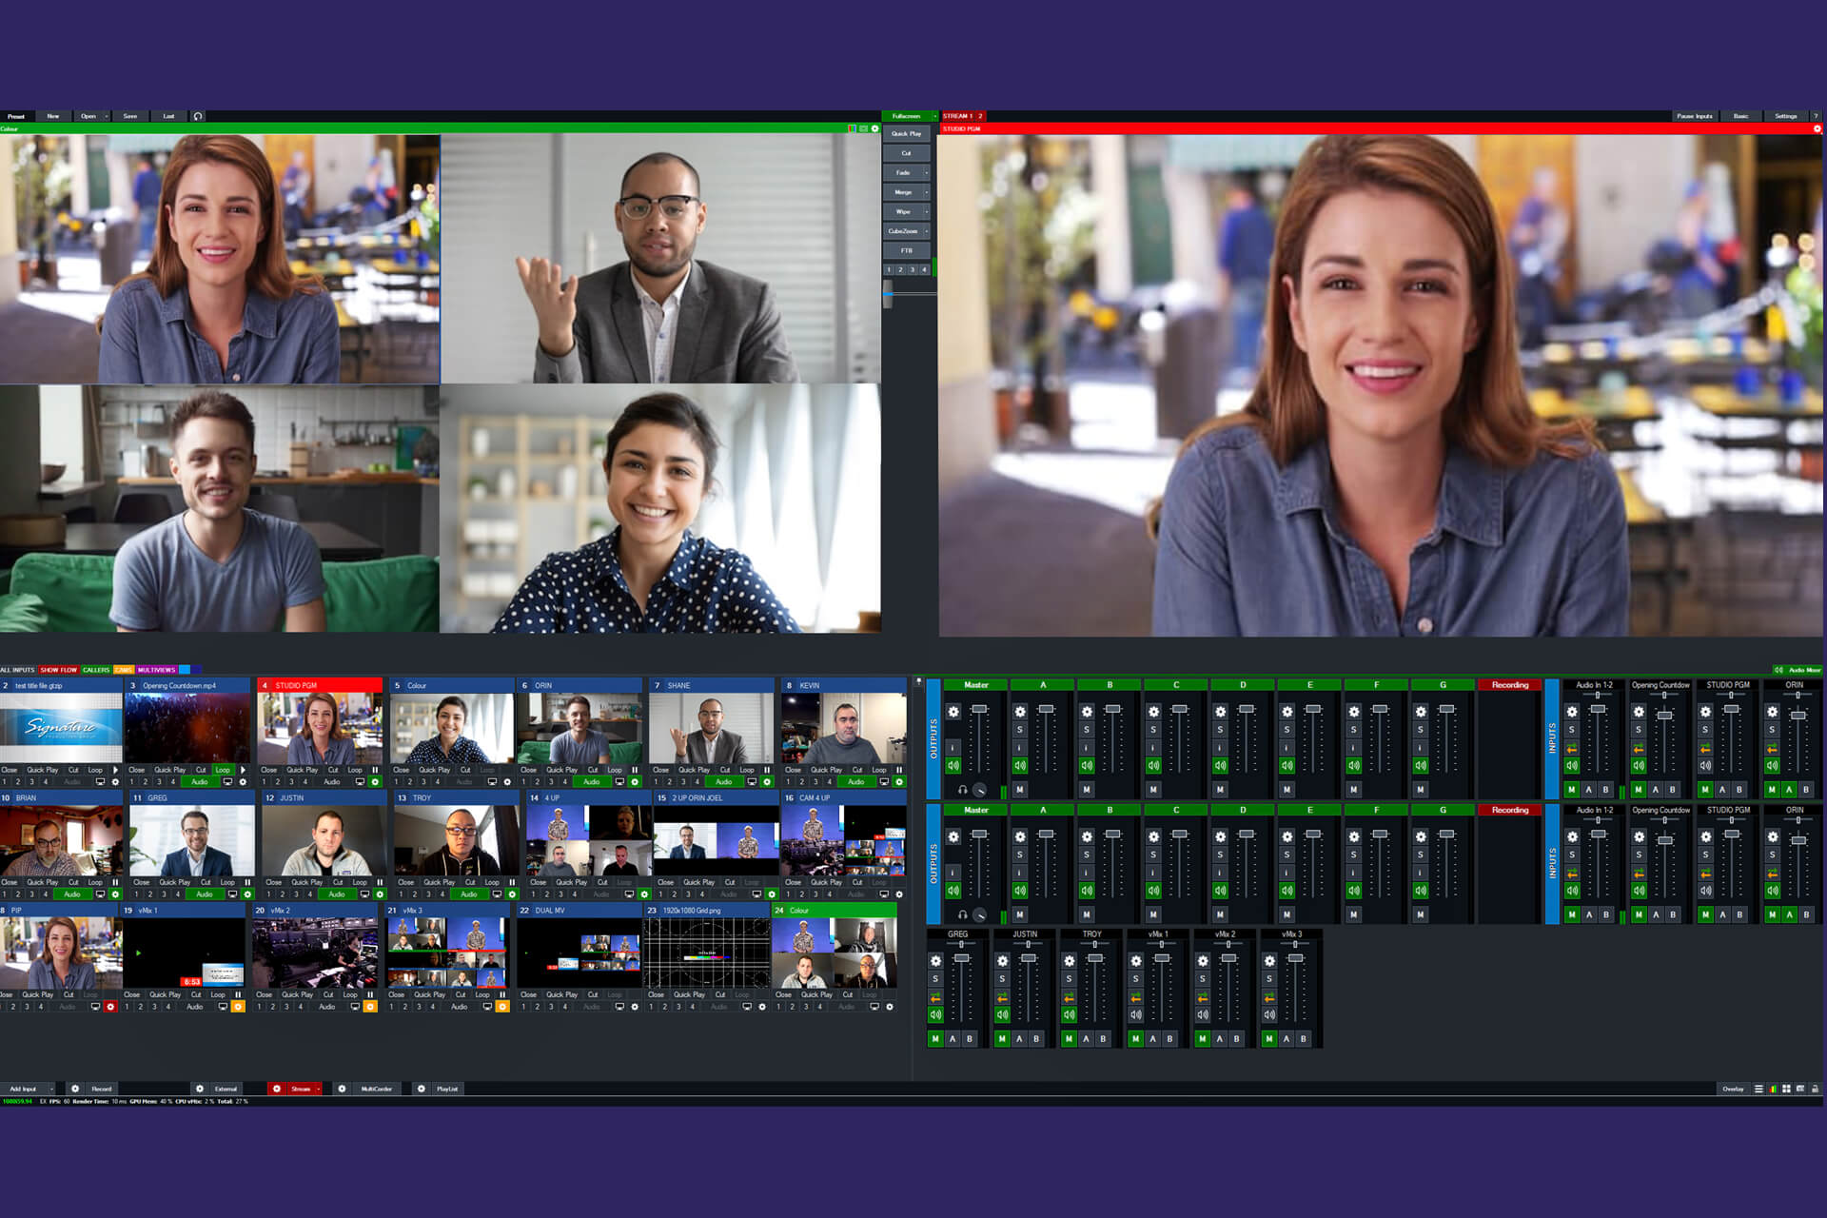Toggle the M bus on the GREG mixer channel
The width and height of the screenshot is (1827, 1218).
coord(935,1039)
